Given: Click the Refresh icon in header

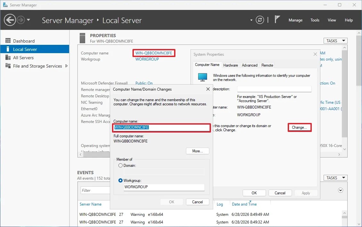Looking at the screenshot, I should [x=260, y=20].
